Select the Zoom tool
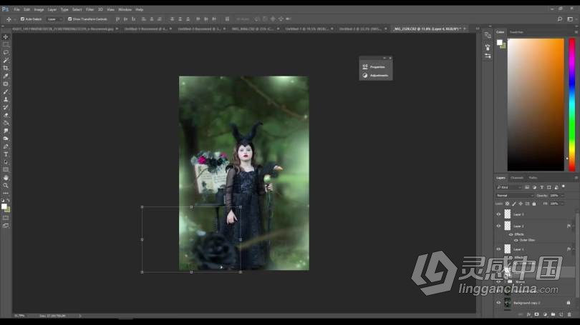 pyautogui.click(x=6, y=186)
